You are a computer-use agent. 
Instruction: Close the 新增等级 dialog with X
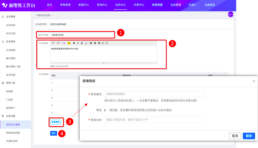point(254,81)
